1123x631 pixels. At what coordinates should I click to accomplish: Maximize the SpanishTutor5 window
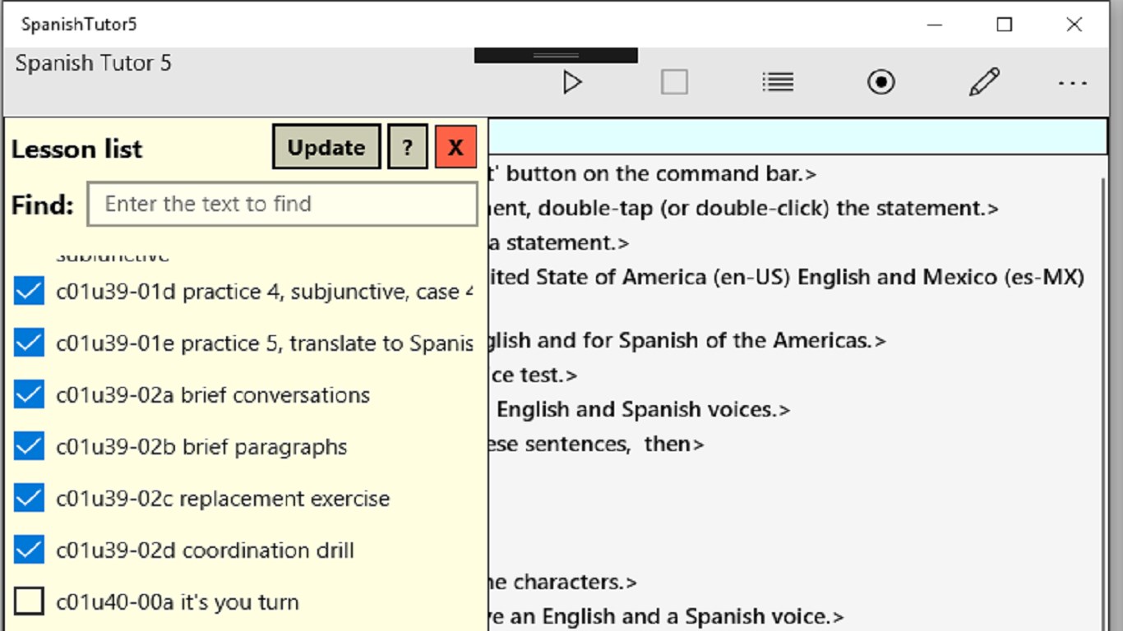pyautogui.click(x=1004, y=25)
